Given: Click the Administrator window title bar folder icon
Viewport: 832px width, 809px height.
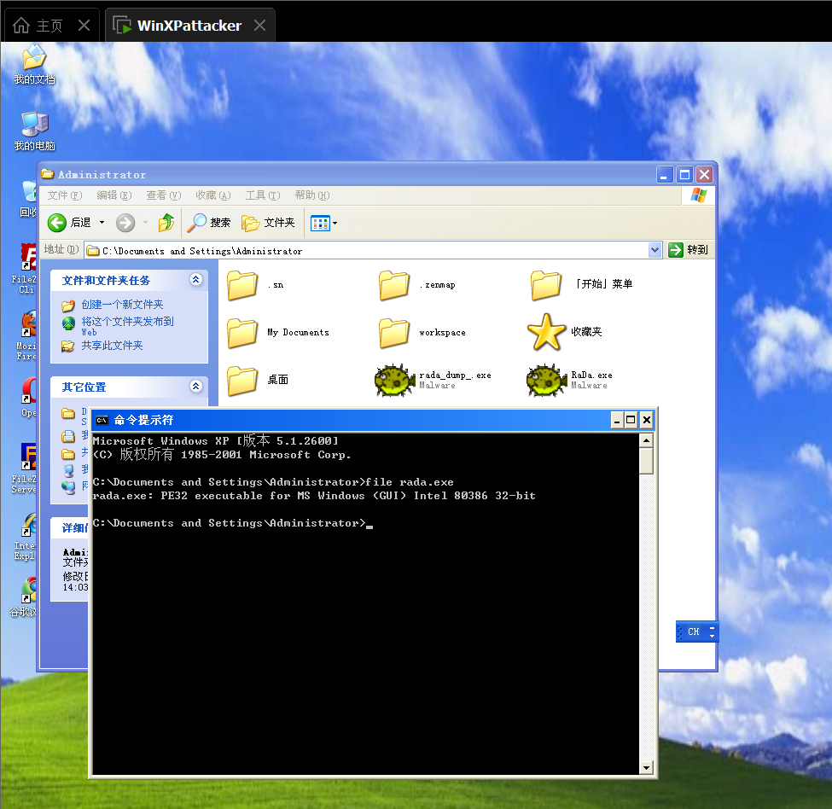Looking at the screenshot, I should pyautogui.click(x=48, y=174).
